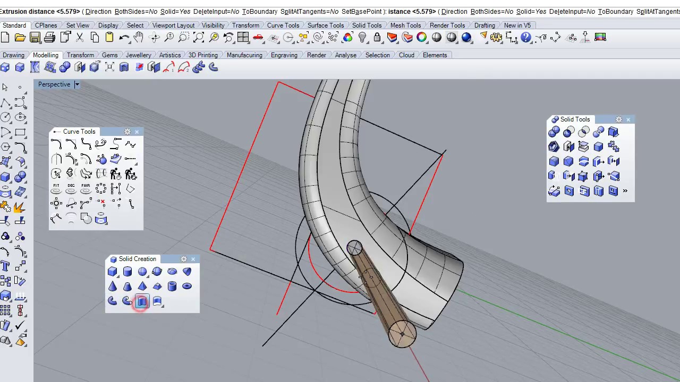Switch to the New in V5 tab

517,25
